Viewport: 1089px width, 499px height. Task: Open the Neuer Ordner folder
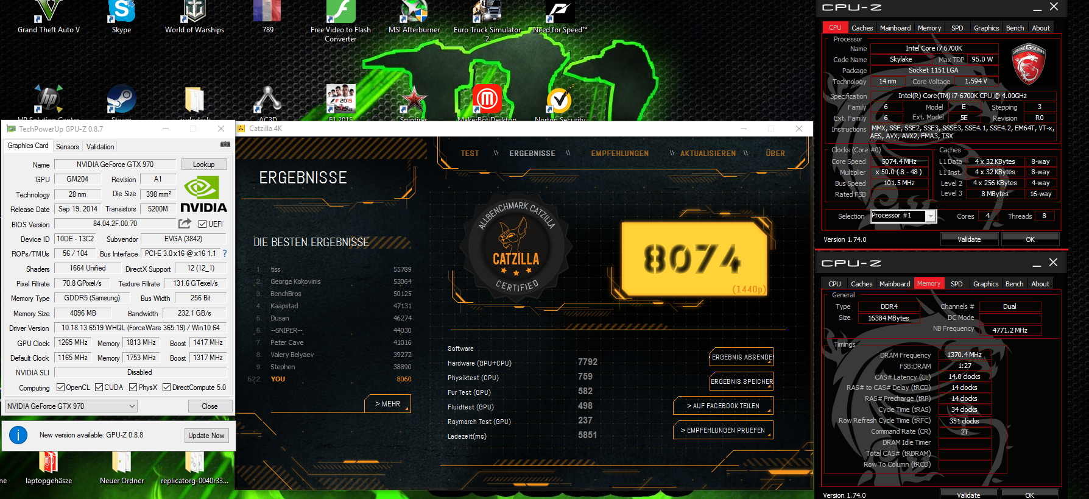tap(121, 469)
